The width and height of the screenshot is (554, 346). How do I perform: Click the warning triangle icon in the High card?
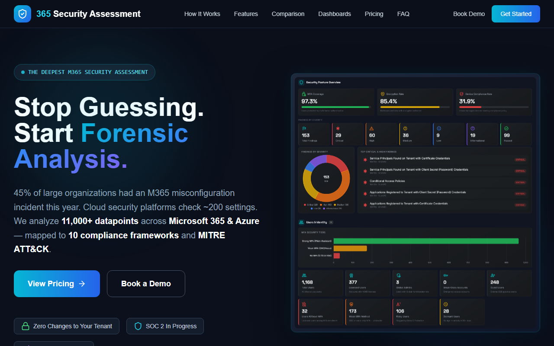pos(371,128)
